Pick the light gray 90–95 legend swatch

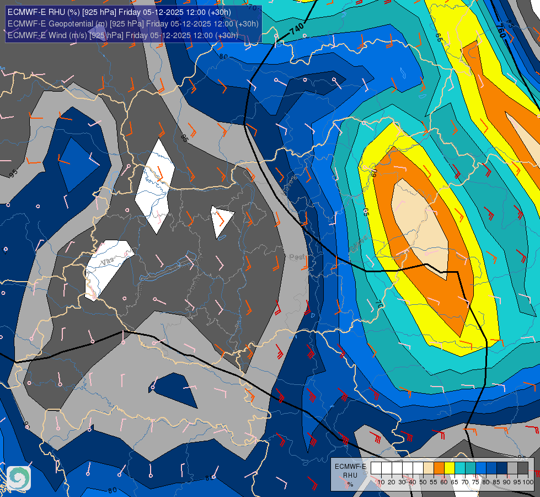click(x=512, y=468)
